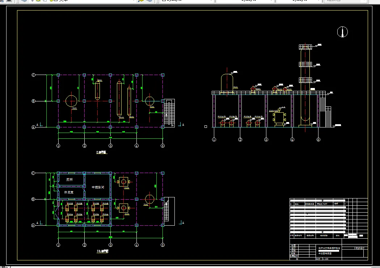Click right section mark A of ±0.00 plan
The image size is (380, 268).
pyautogui.click(x=181, y=223)
